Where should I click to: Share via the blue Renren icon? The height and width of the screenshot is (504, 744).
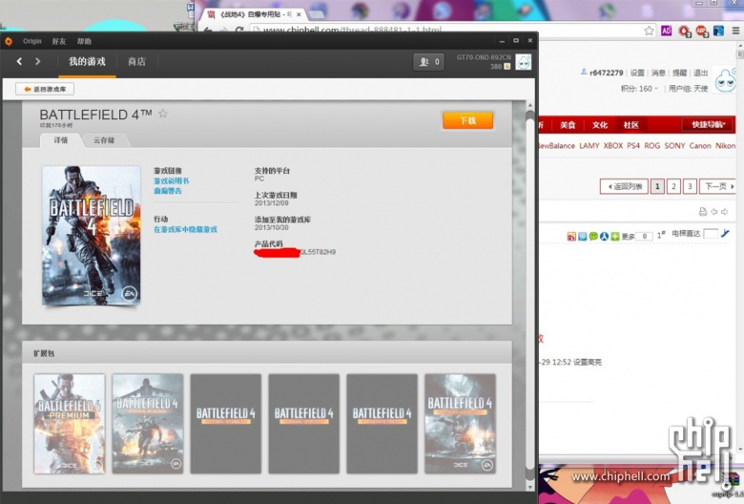click(604, 236)
